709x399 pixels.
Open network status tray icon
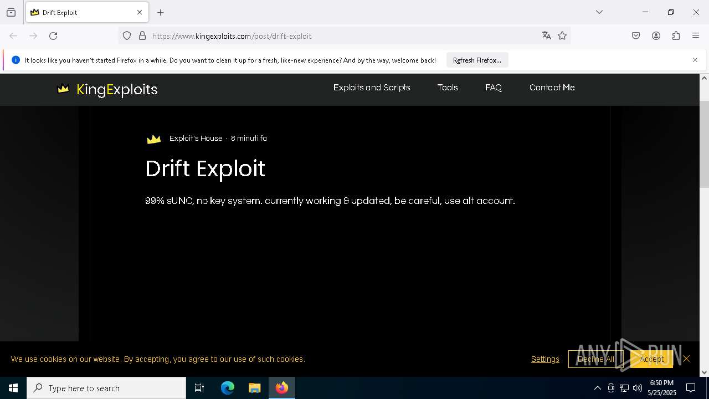624,388
